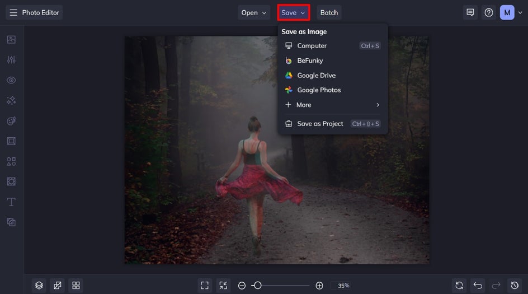Zoom in with the plus icon
The image size is (528, 294).
tap(319, 286)
